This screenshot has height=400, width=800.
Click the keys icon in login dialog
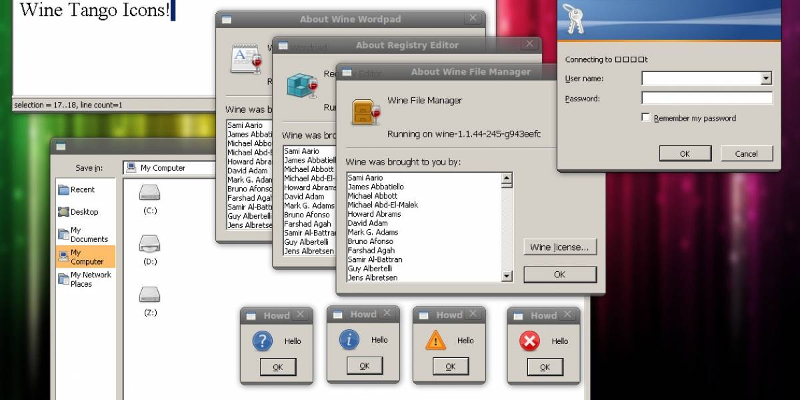tap(573, 19)
